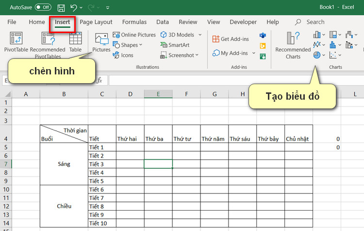The width and height of the screenshot is (364, 231).
Task: Open the Undo history dropdown arrow
Action: 81,8
